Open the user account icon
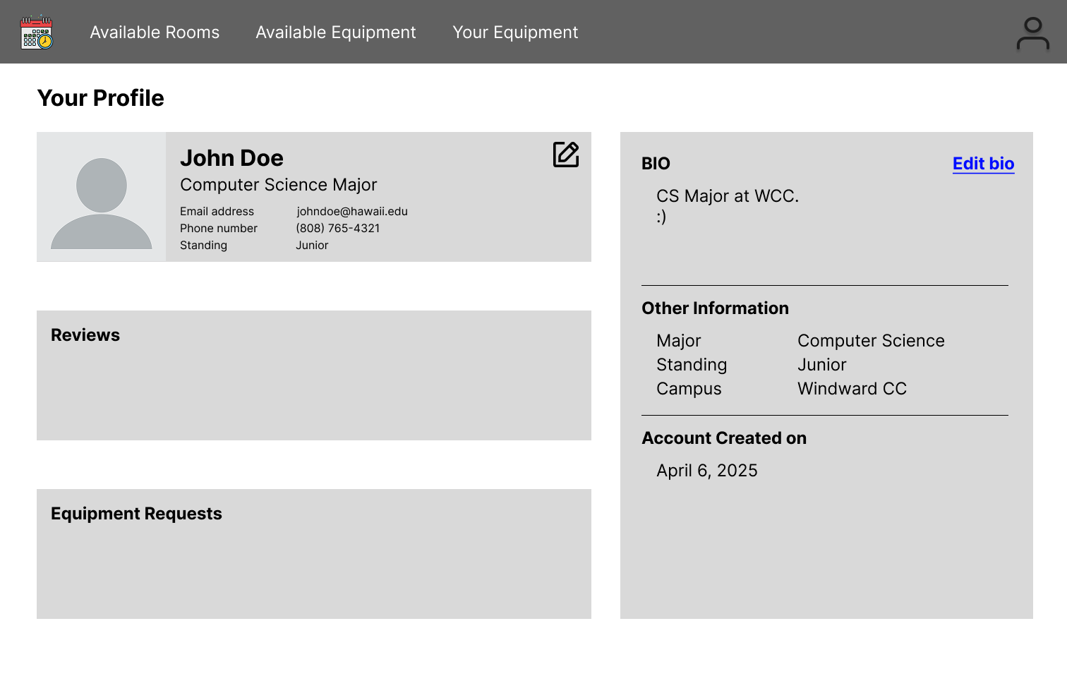 [1032, 33]
